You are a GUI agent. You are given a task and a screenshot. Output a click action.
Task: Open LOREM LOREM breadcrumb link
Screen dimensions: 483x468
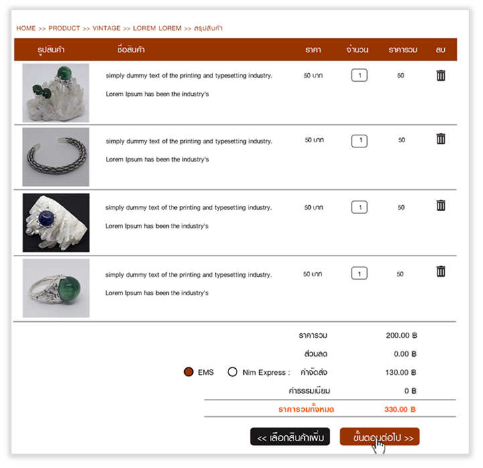click(x=157, y=29)
